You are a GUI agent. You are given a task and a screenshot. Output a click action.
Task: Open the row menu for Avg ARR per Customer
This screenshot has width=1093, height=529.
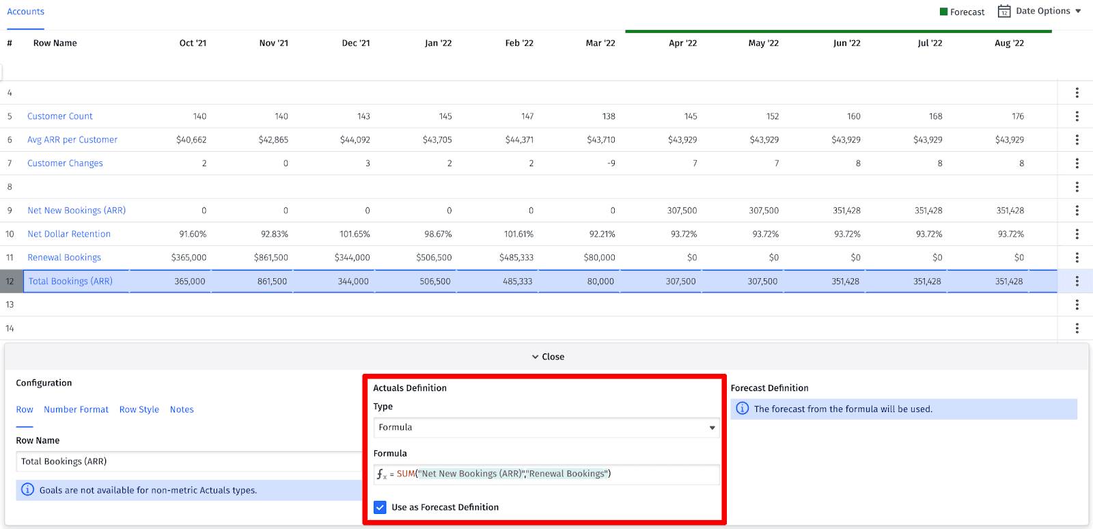tap(1077, 139)
